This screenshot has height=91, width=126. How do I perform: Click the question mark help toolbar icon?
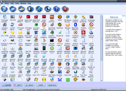click(56, 9)
